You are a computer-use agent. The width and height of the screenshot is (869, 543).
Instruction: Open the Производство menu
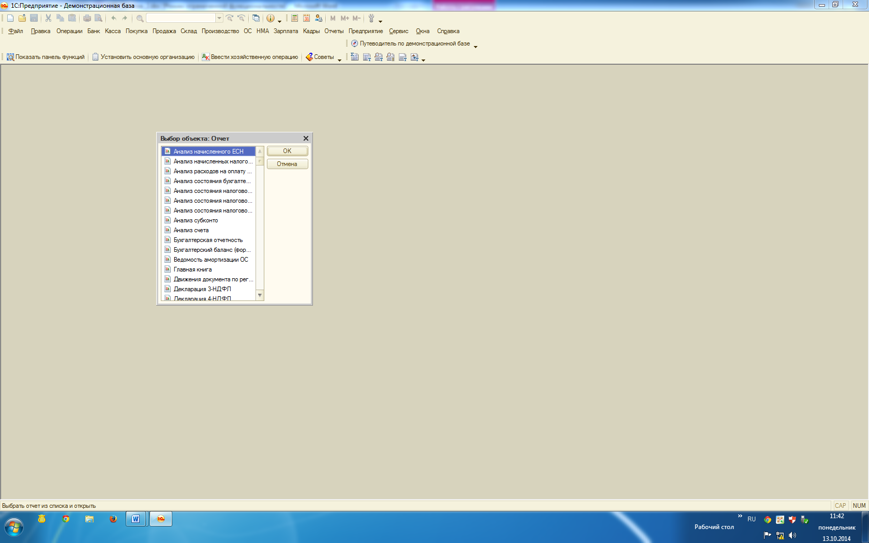[220, 31]
